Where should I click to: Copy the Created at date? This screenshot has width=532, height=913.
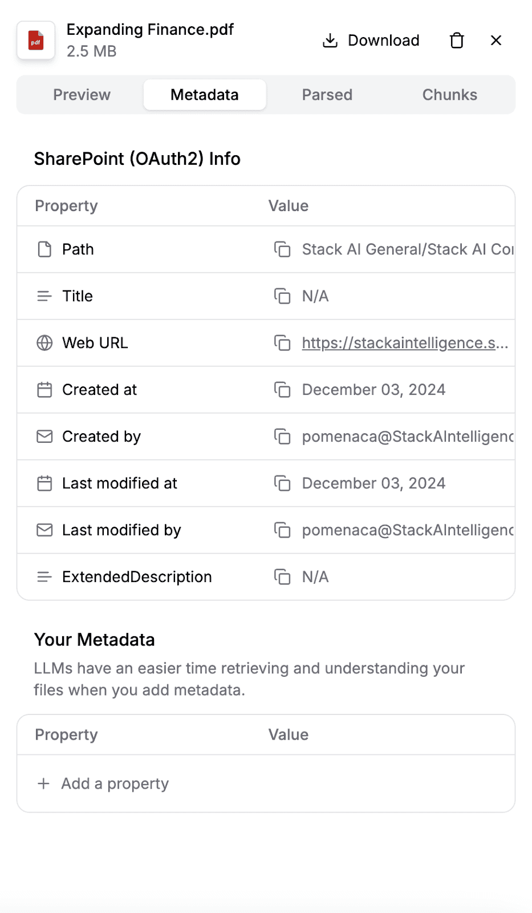coord(282,390)
